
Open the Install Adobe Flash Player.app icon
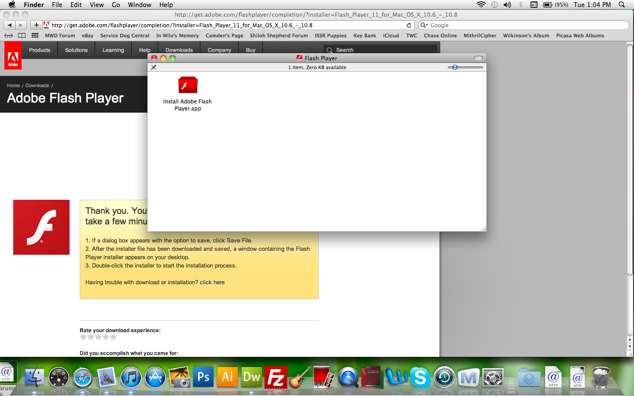coord(188,85)
